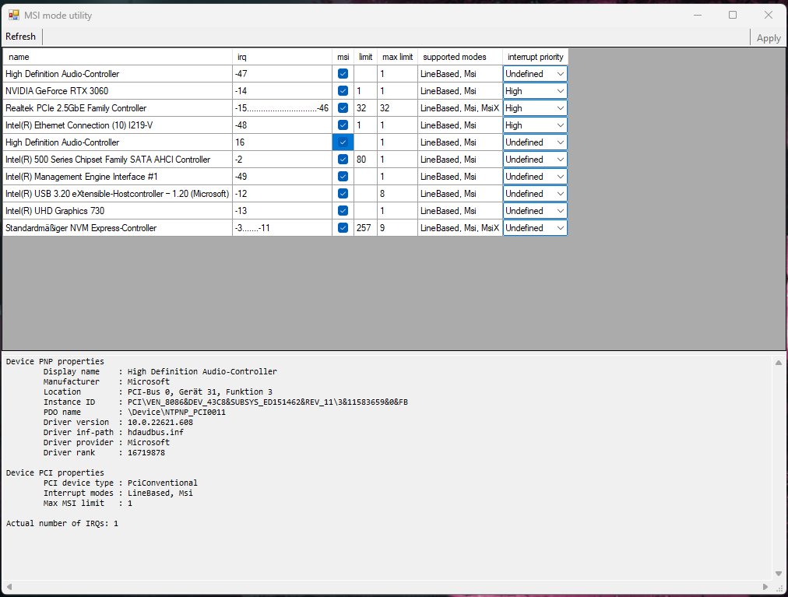Toggle msi checkbox for SATA AHCI Controller
The image size is (788, 597).
click(x=343, y=160)
